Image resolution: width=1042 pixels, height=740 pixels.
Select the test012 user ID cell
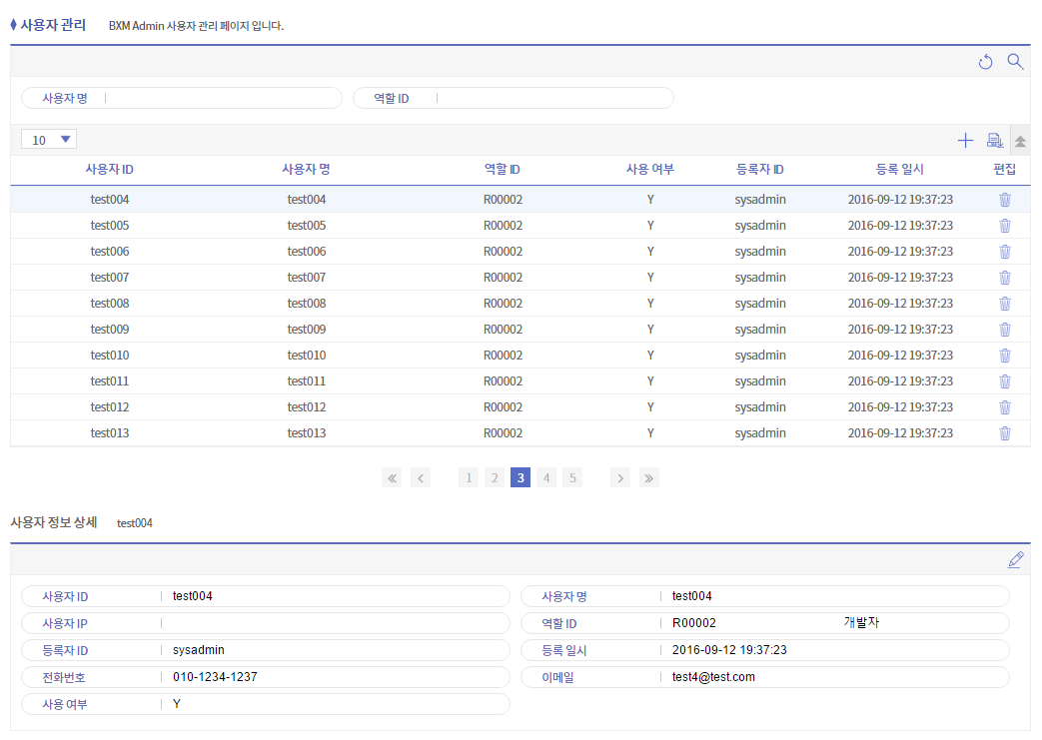(110, 406)
